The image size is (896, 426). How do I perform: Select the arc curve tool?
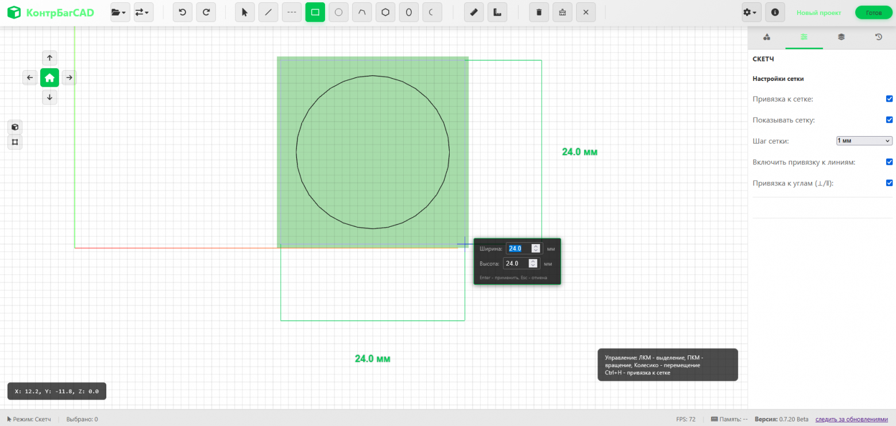[x=362, y=12]
